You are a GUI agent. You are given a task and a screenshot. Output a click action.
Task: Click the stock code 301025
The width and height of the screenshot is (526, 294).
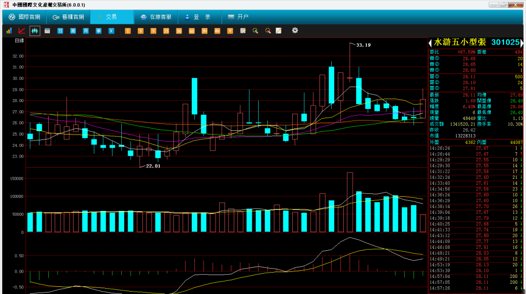coord(505,42)
